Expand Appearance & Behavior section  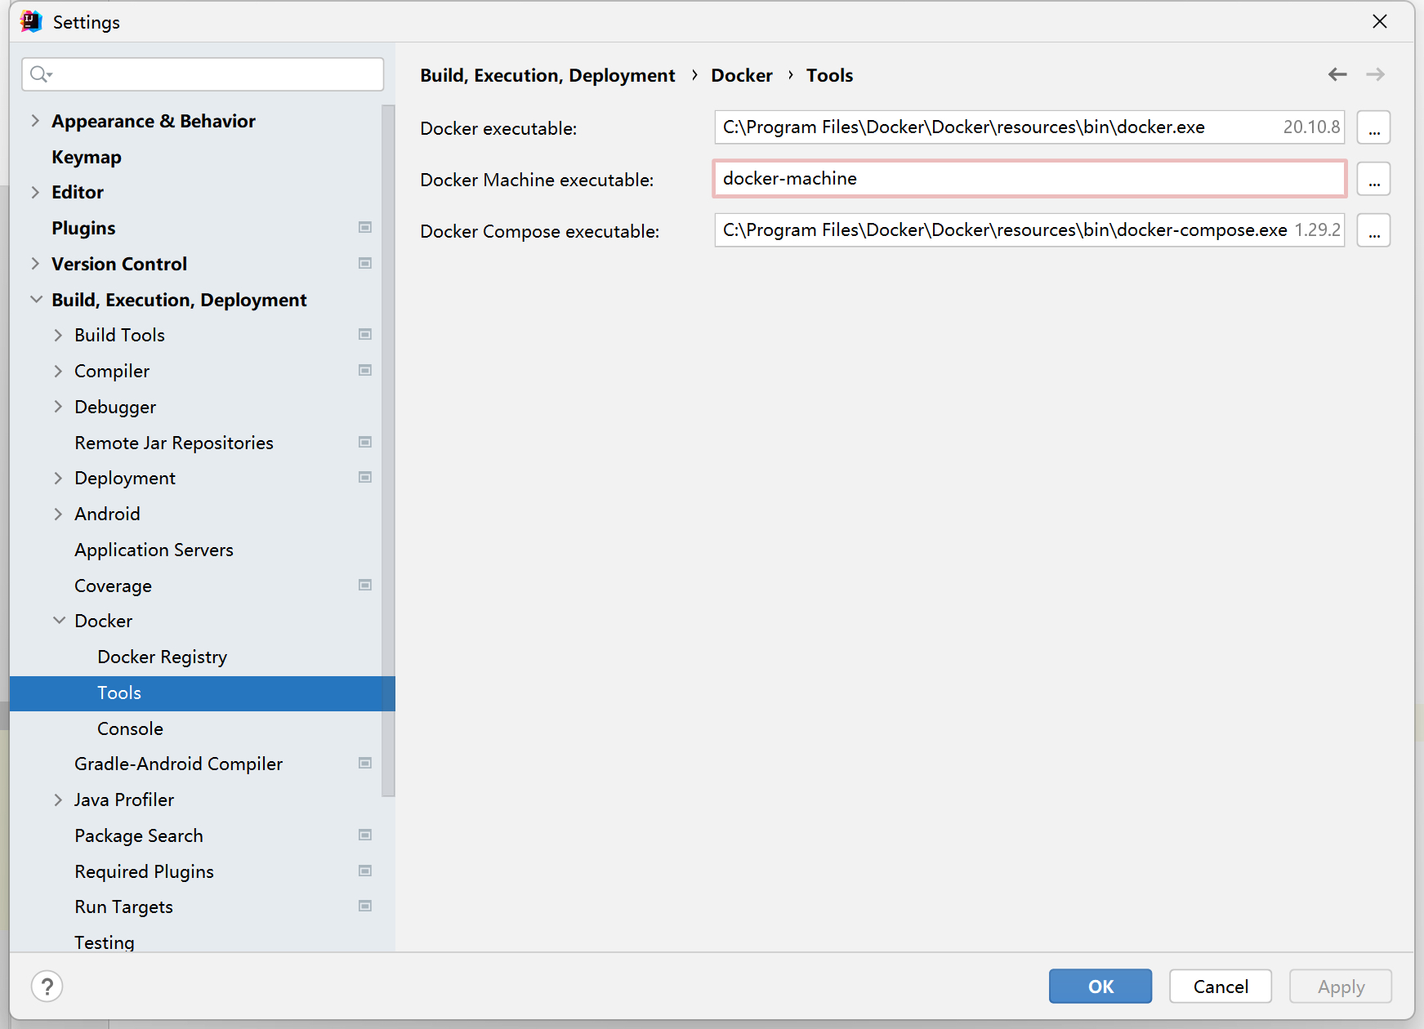point(35,121)
